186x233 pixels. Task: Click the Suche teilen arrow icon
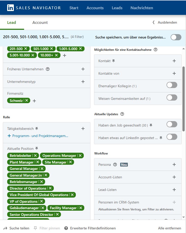tap(5, 228)
